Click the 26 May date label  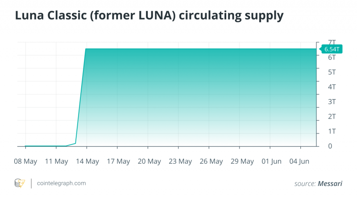[x=209, y=161]
